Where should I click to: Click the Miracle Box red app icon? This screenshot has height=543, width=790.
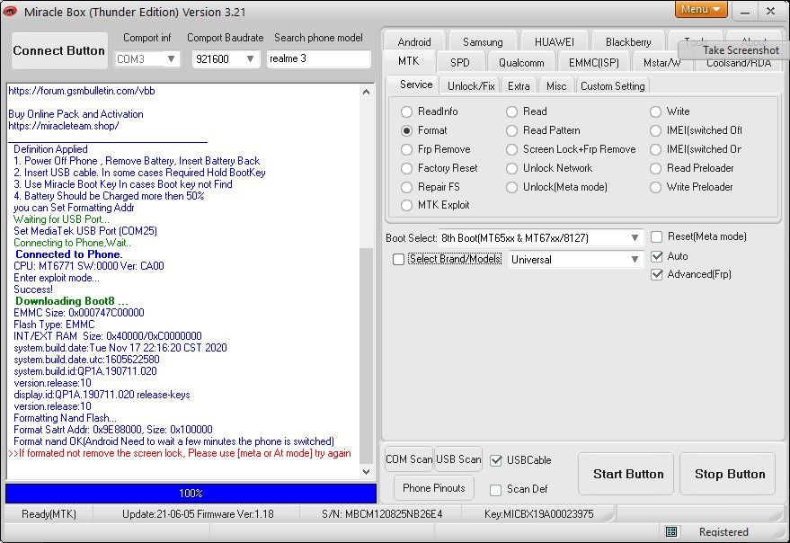click(10, 11)
